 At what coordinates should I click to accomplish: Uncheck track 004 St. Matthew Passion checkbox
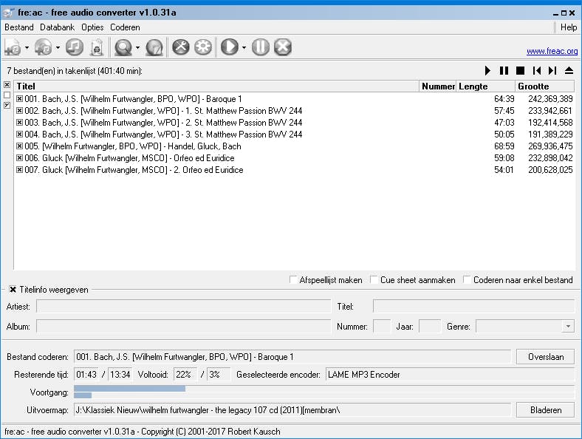tap(20, 135)
